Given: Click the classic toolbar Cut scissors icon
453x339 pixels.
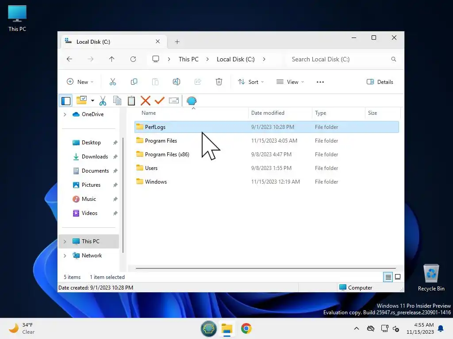Looking at the screenshot, I should click(103, 101).
